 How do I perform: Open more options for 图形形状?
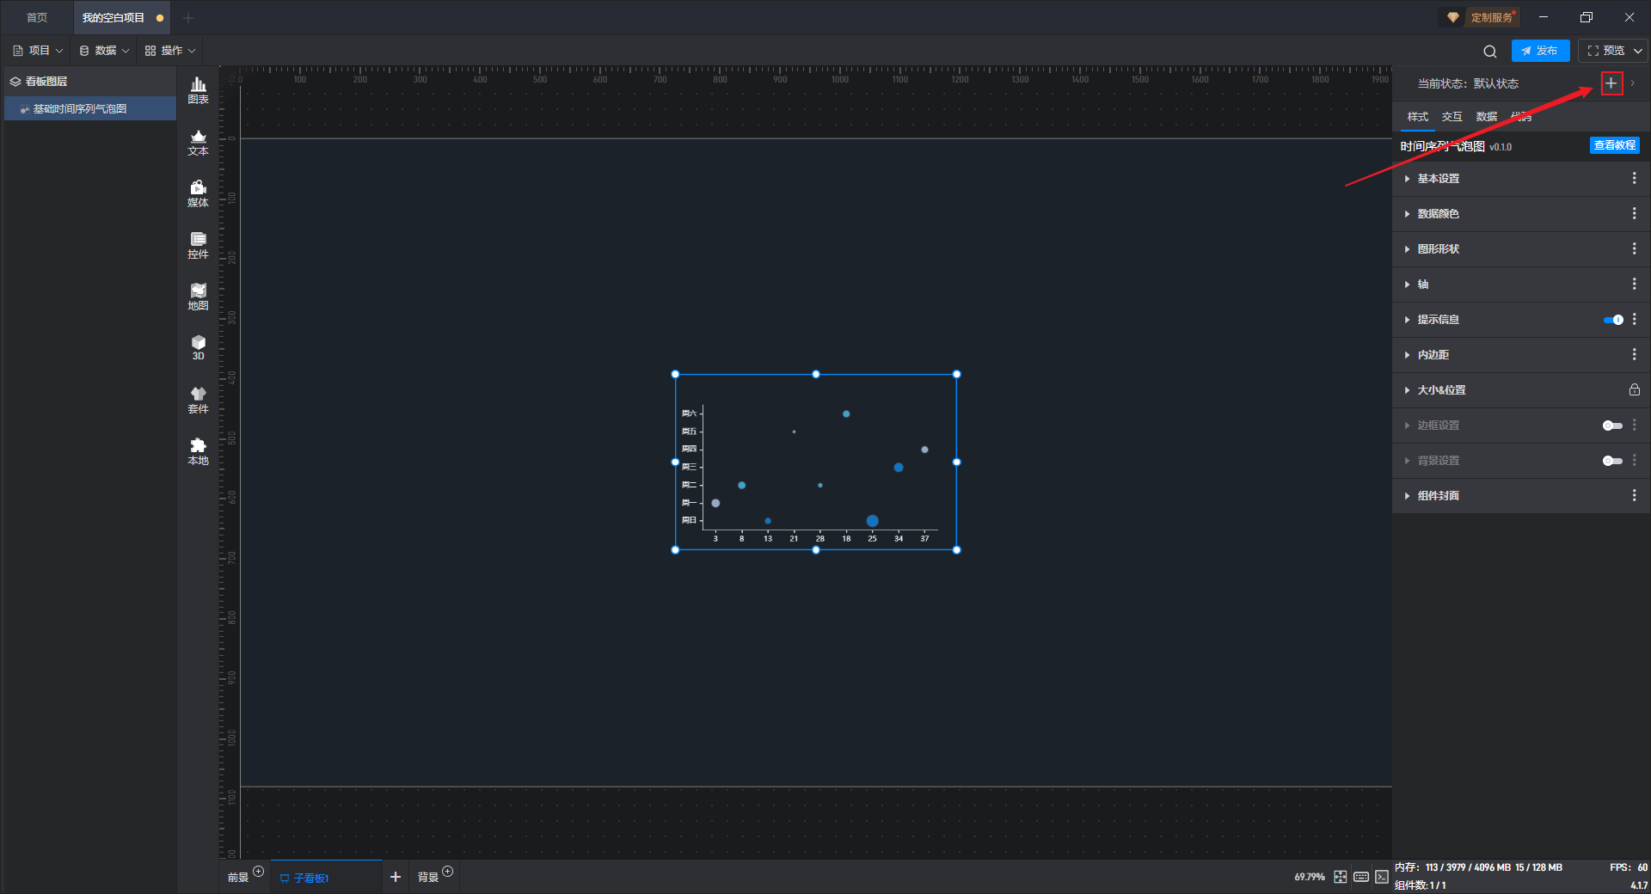(1634, 248)
